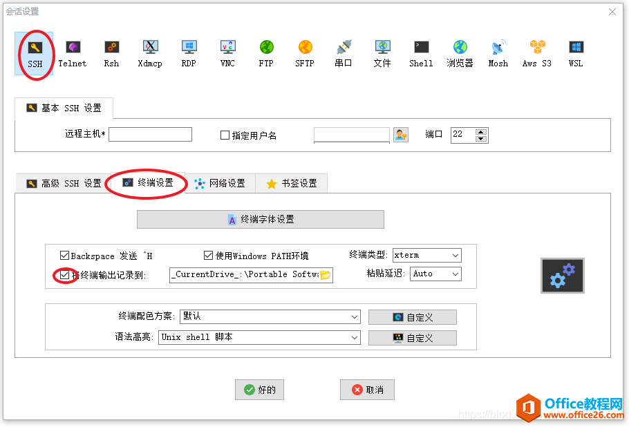This screenshot has width=629, height=427.
Task: Click 自定义 next to 语法高亮
Action: click(x=413, y=338)
